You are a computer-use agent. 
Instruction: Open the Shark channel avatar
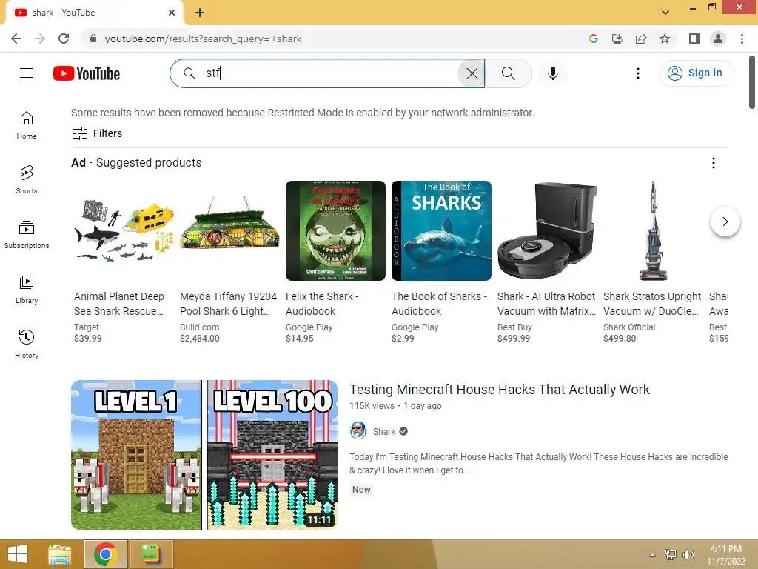coord(358,430)
